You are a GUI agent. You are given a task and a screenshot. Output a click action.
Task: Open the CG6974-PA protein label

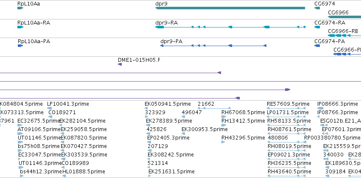330,41
